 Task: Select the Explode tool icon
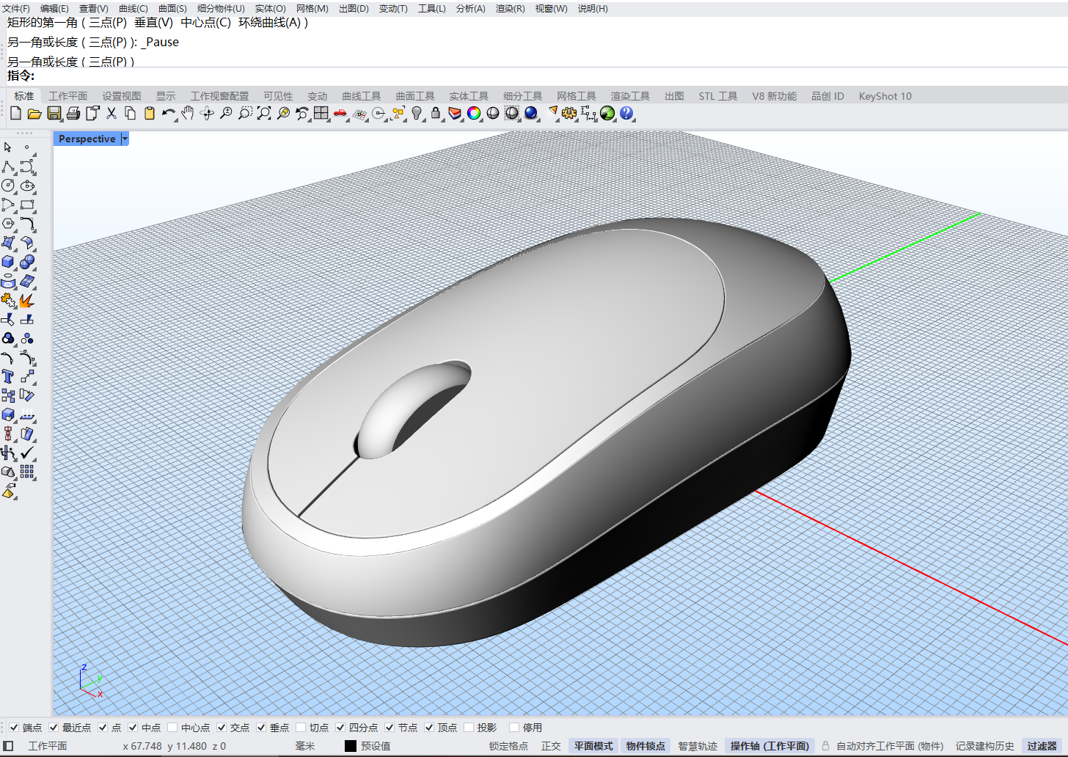[27, 301]
